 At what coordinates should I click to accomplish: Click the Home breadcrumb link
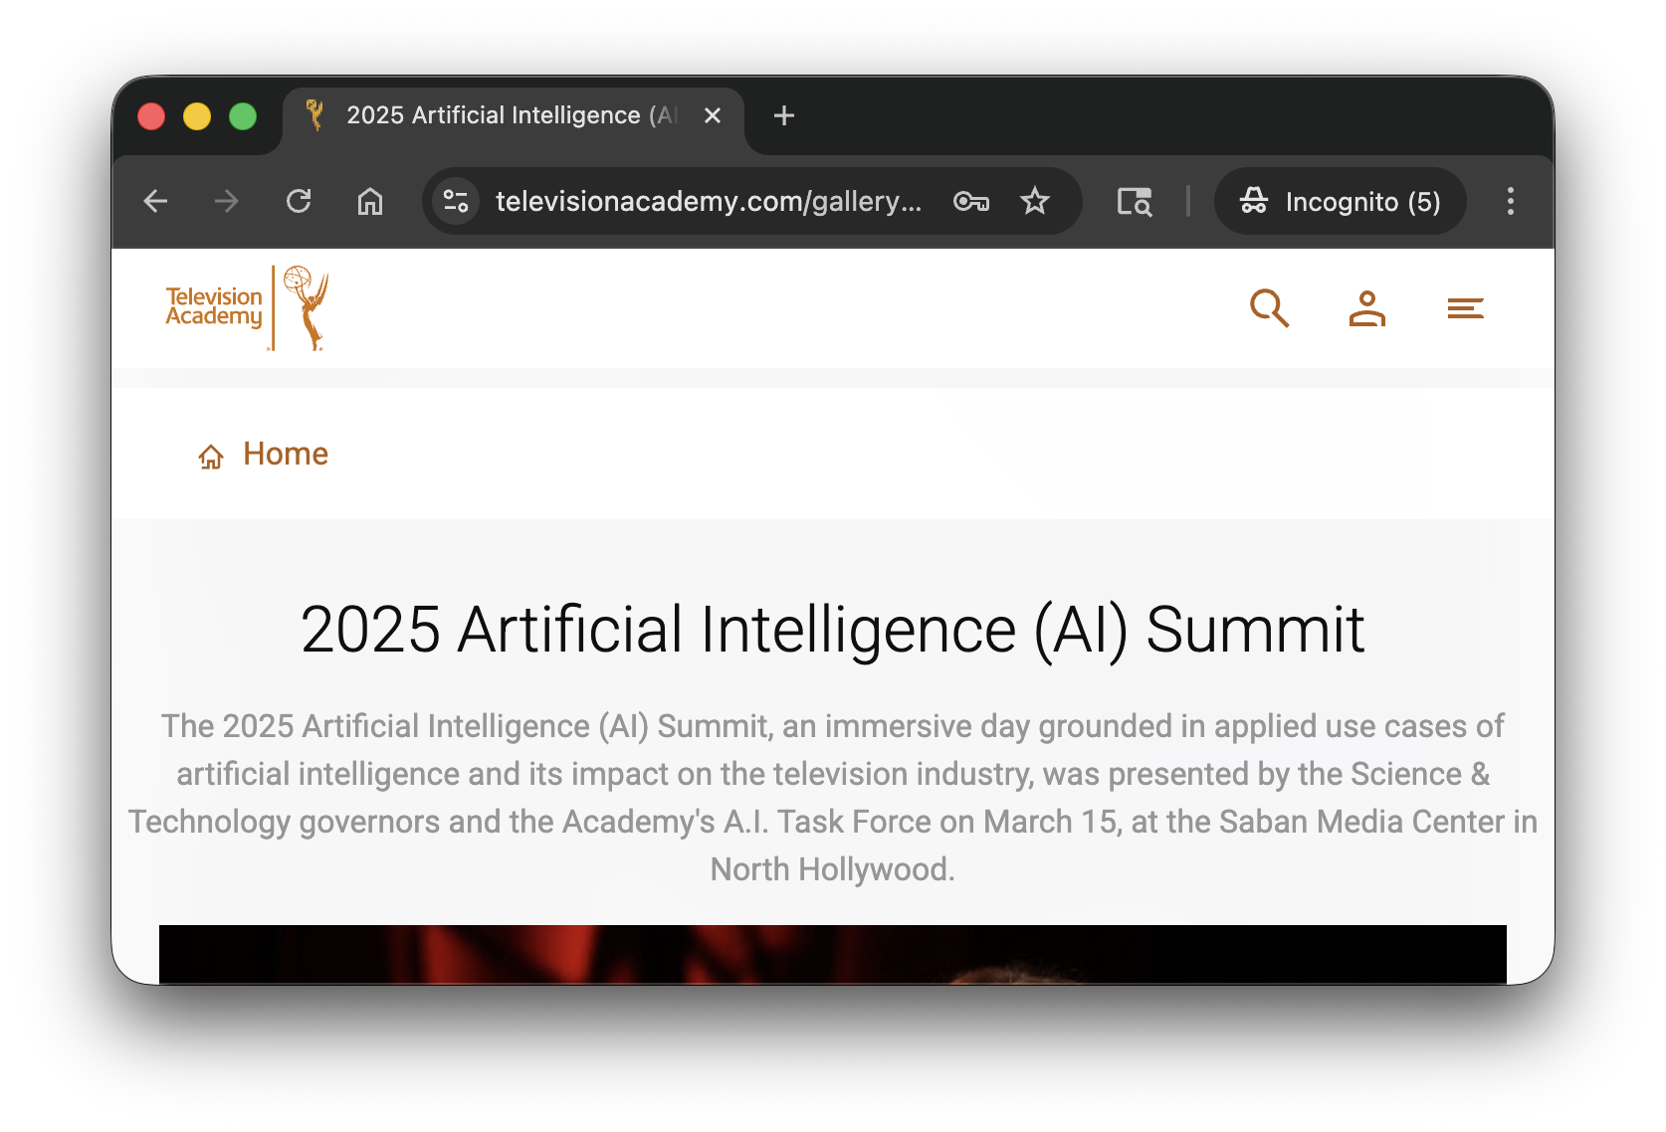pyautogui.click(x=286, y=454)
